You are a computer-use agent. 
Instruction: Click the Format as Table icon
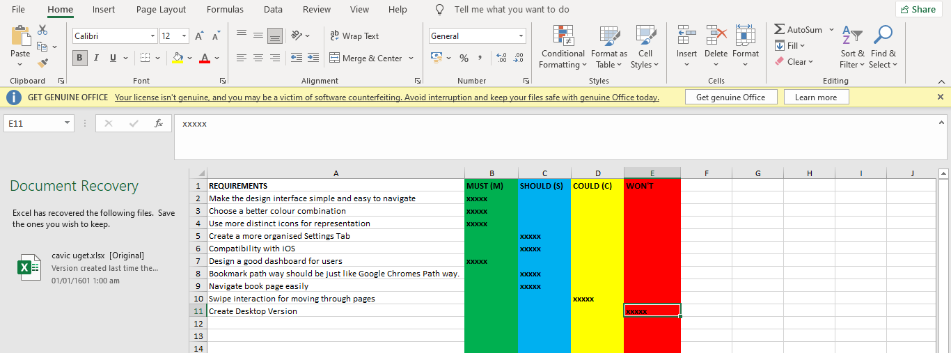pos(609,47)
